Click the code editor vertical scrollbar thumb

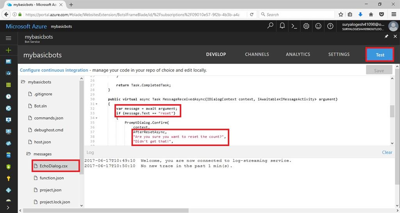click(x=392, y=111)
